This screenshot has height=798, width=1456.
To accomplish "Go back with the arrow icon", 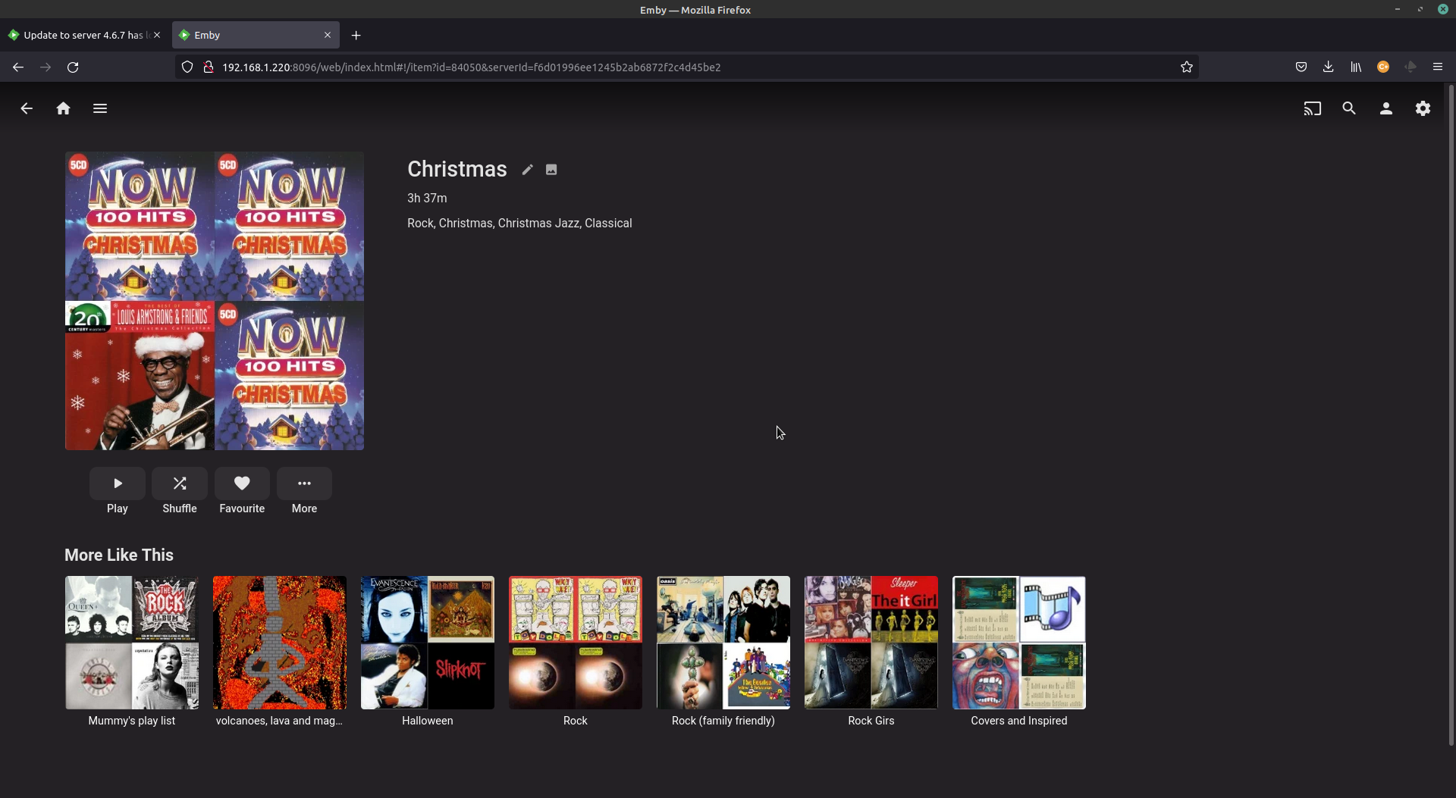I will coord(26,108).
